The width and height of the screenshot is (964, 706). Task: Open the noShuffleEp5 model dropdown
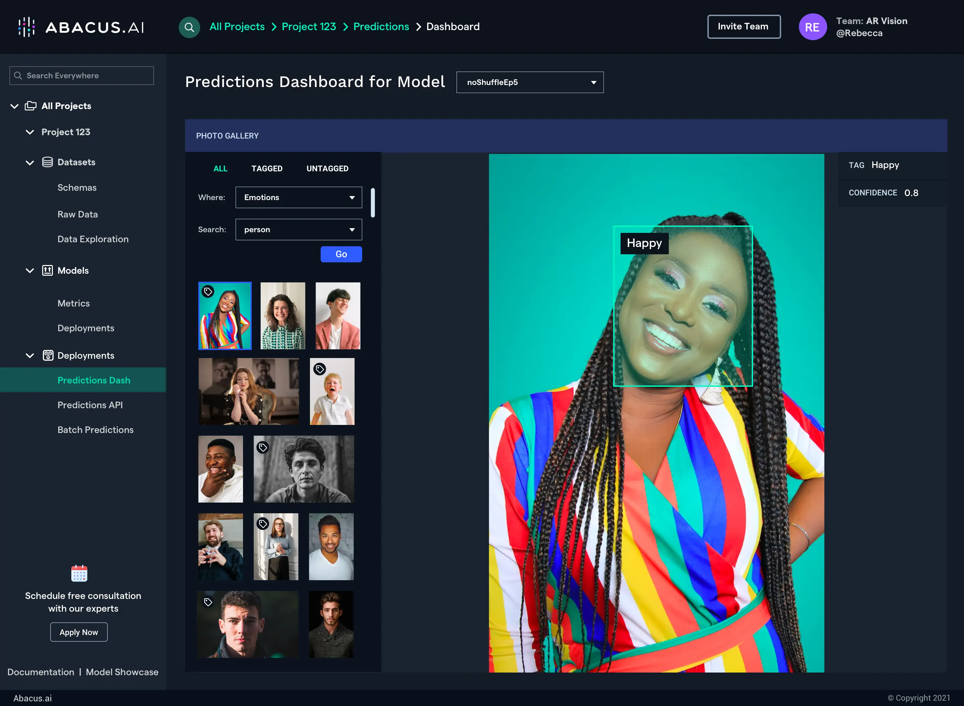coord(530,83)
